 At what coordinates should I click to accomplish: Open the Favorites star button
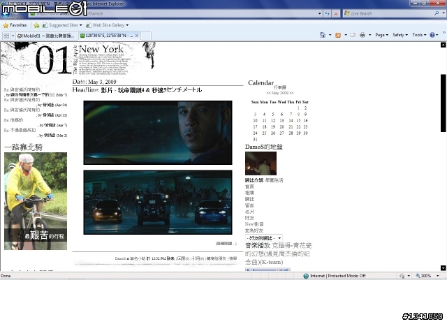pos(15,25)
